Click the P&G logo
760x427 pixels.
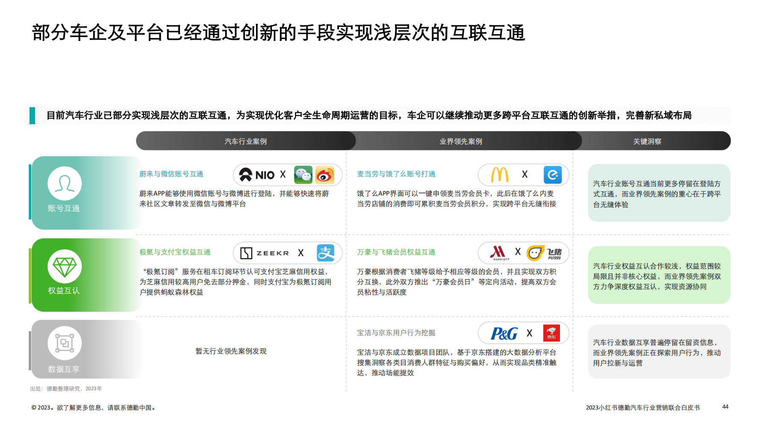504,333
